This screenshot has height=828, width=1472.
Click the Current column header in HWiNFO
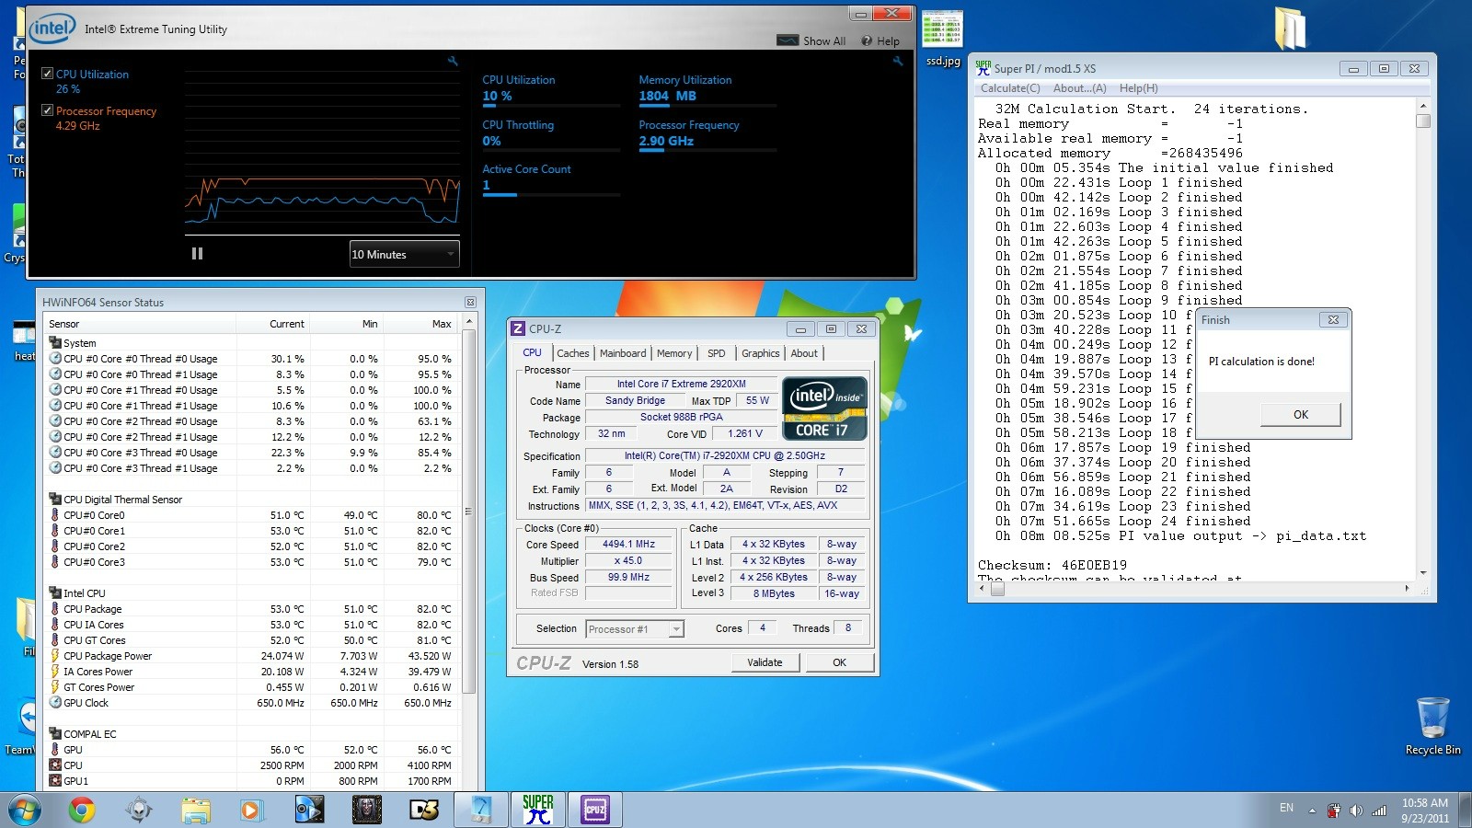pyautogui.click(x=273, y=324)
